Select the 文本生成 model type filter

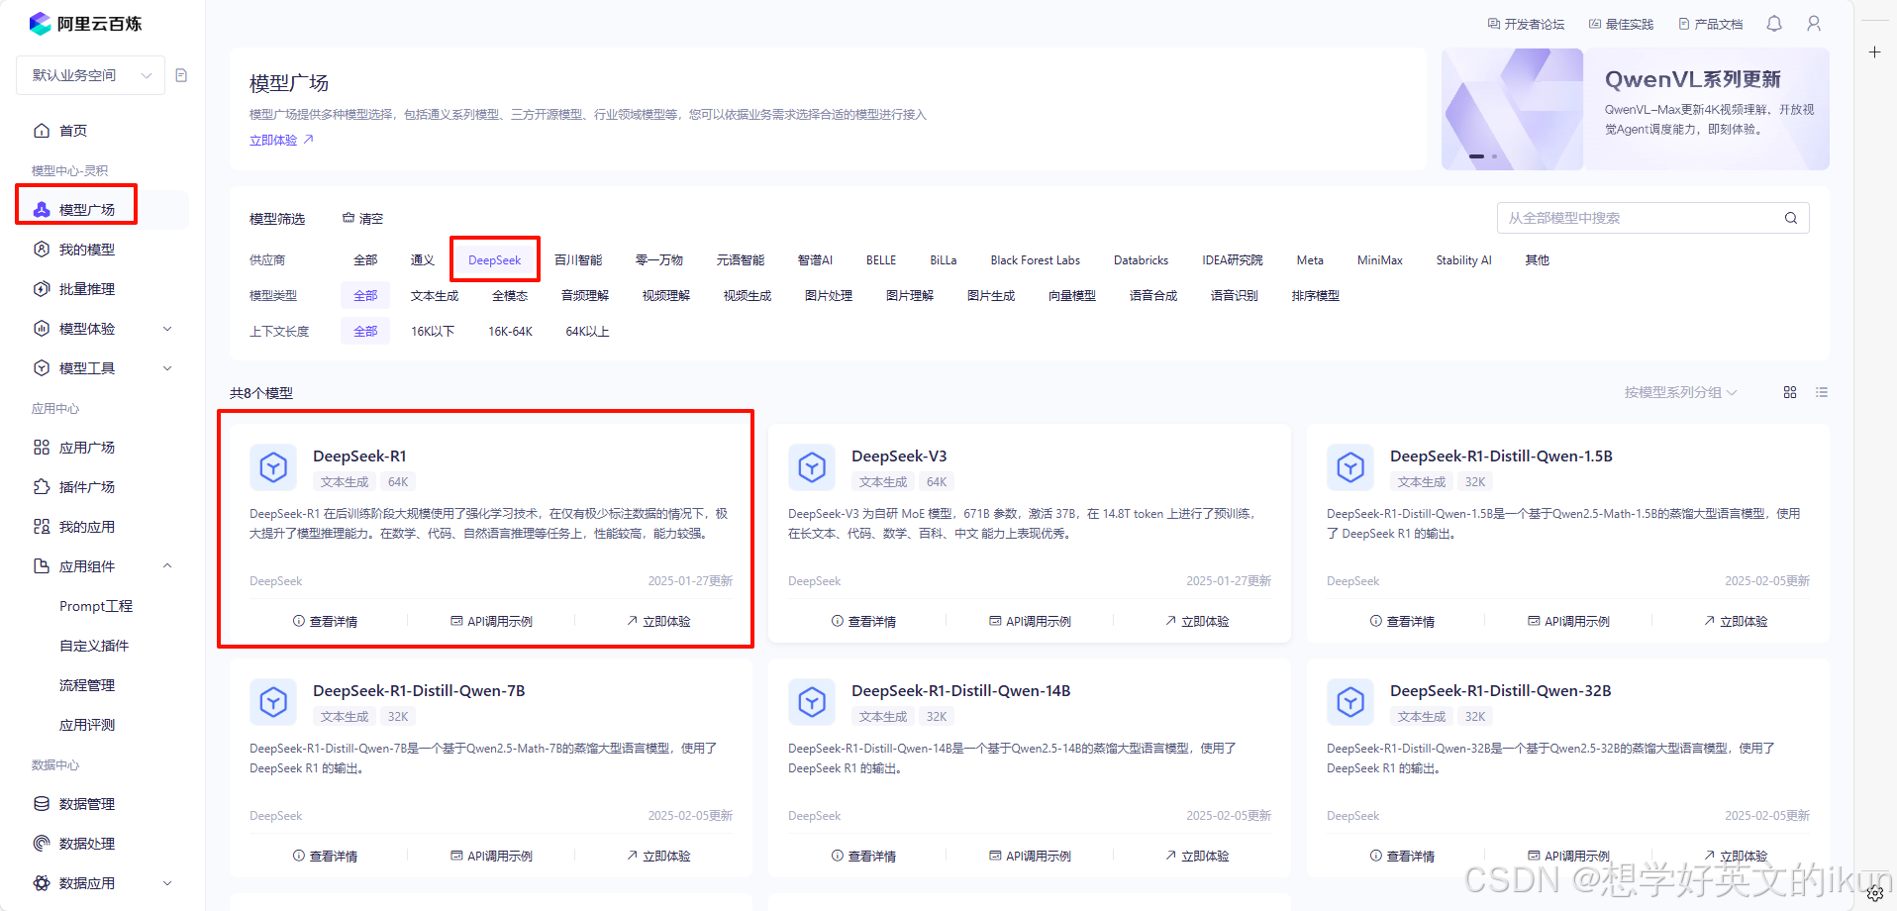435,296
